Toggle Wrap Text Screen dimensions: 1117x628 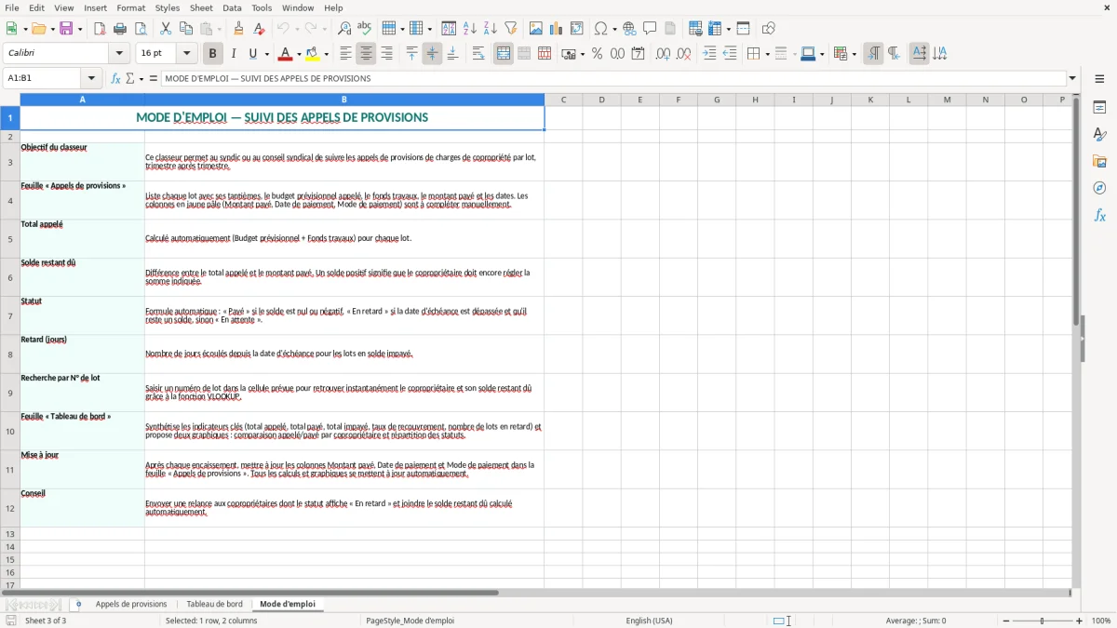478,54
